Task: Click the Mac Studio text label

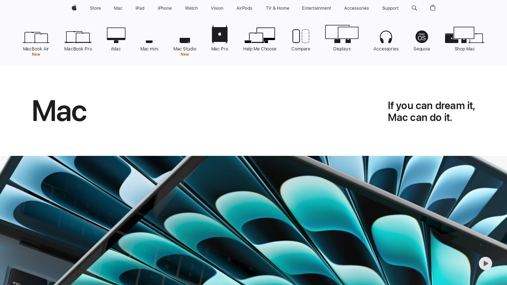Action: point(185,49)
